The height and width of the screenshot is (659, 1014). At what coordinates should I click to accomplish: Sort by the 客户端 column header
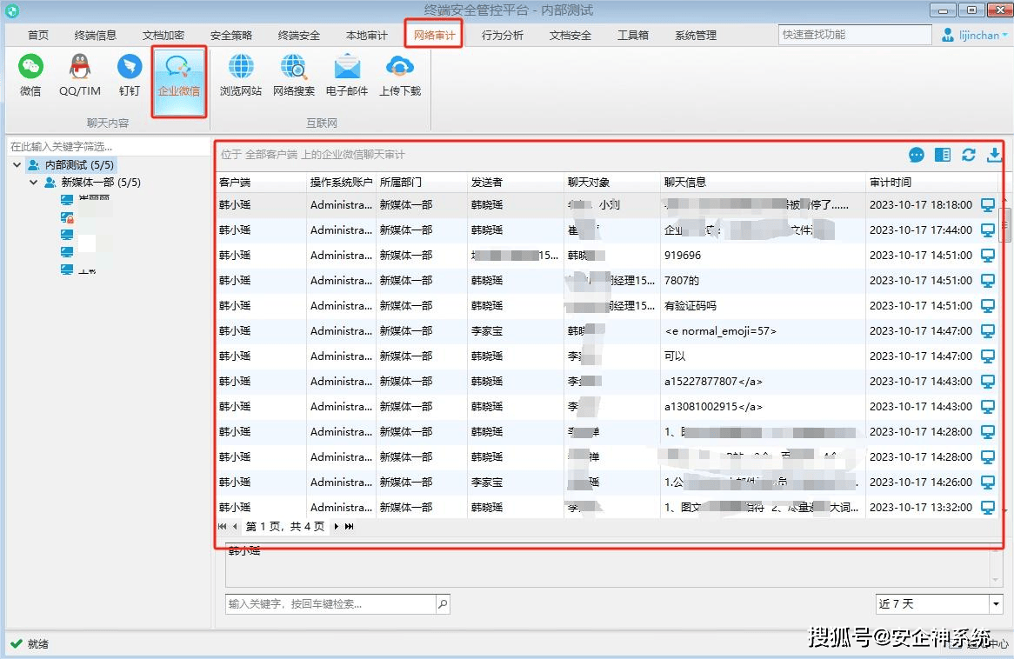261,183
